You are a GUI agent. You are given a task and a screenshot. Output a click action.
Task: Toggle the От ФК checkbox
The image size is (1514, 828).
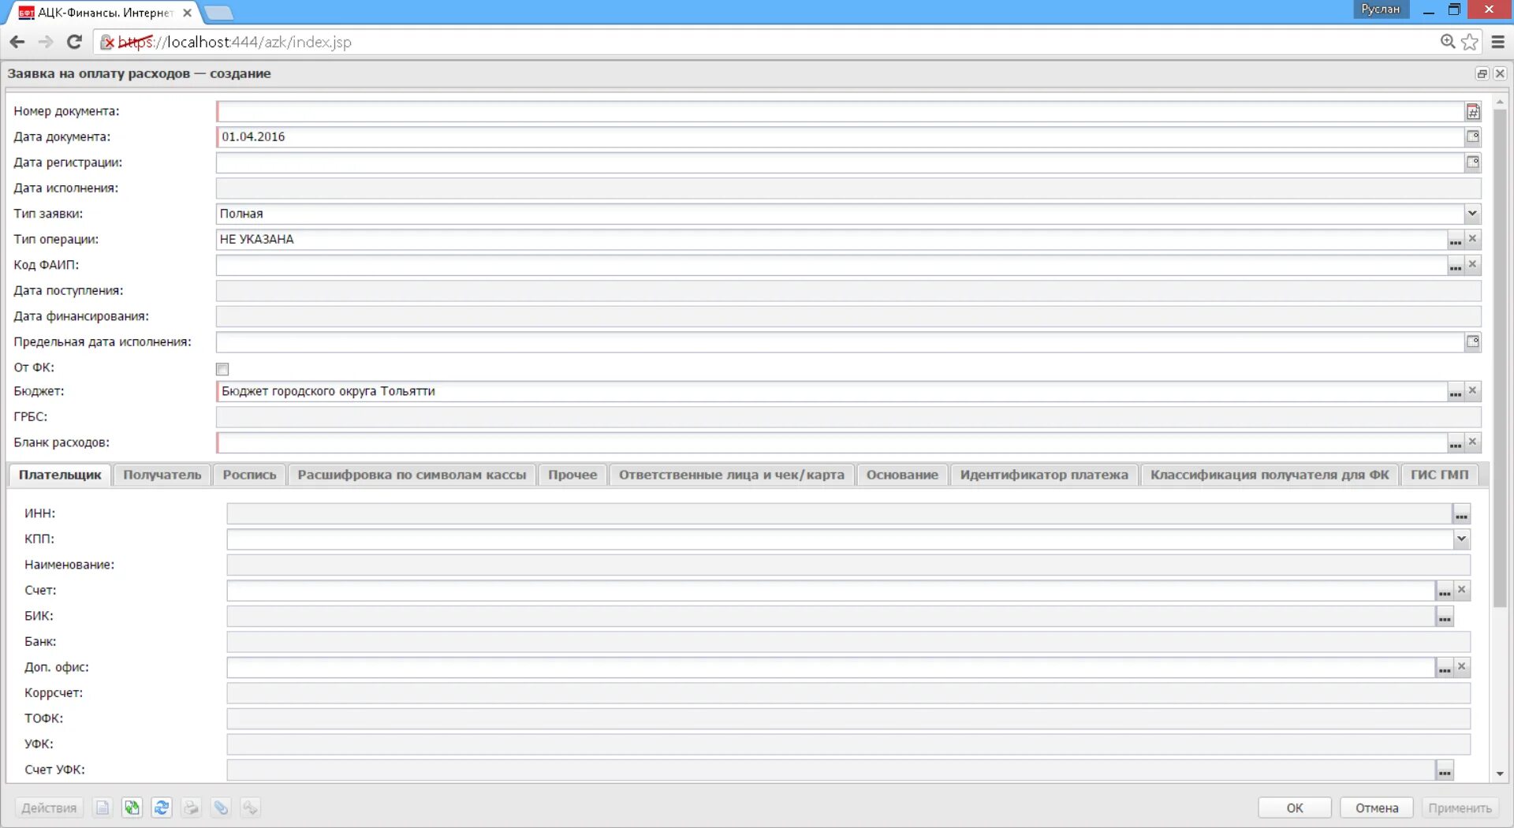(222, 369)
